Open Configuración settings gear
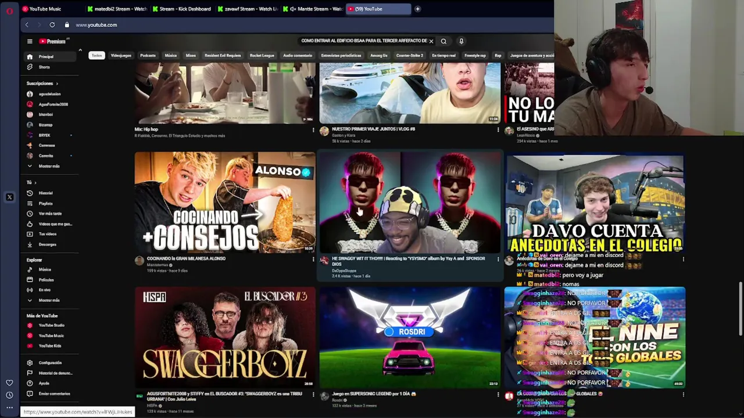 pyautogui.click(x=51, y=363)
